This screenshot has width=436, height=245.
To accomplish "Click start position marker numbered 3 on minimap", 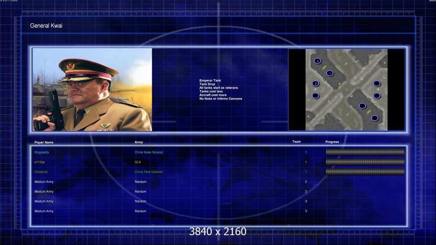I will pos(317,61).
